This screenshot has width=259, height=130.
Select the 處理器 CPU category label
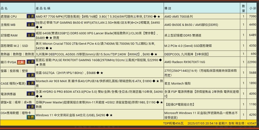[x=9, y=17]
